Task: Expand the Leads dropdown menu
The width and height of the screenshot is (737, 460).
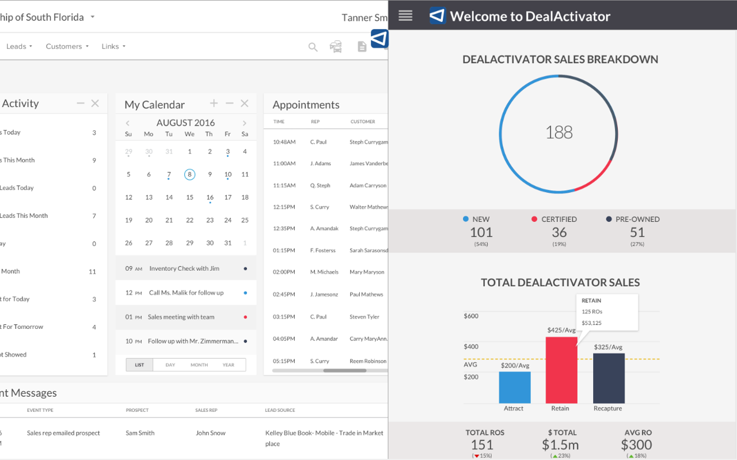Action: (x=19, y=47)
